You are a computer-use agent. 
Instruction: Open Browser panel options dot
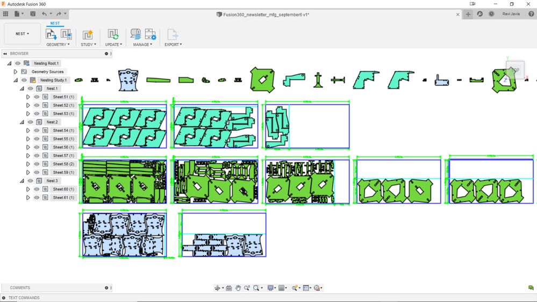pos(106,54)
